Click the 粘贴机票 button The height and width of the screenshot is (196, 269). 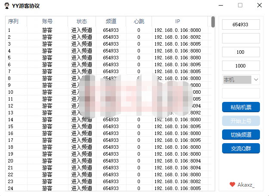[x=241, y=107]
